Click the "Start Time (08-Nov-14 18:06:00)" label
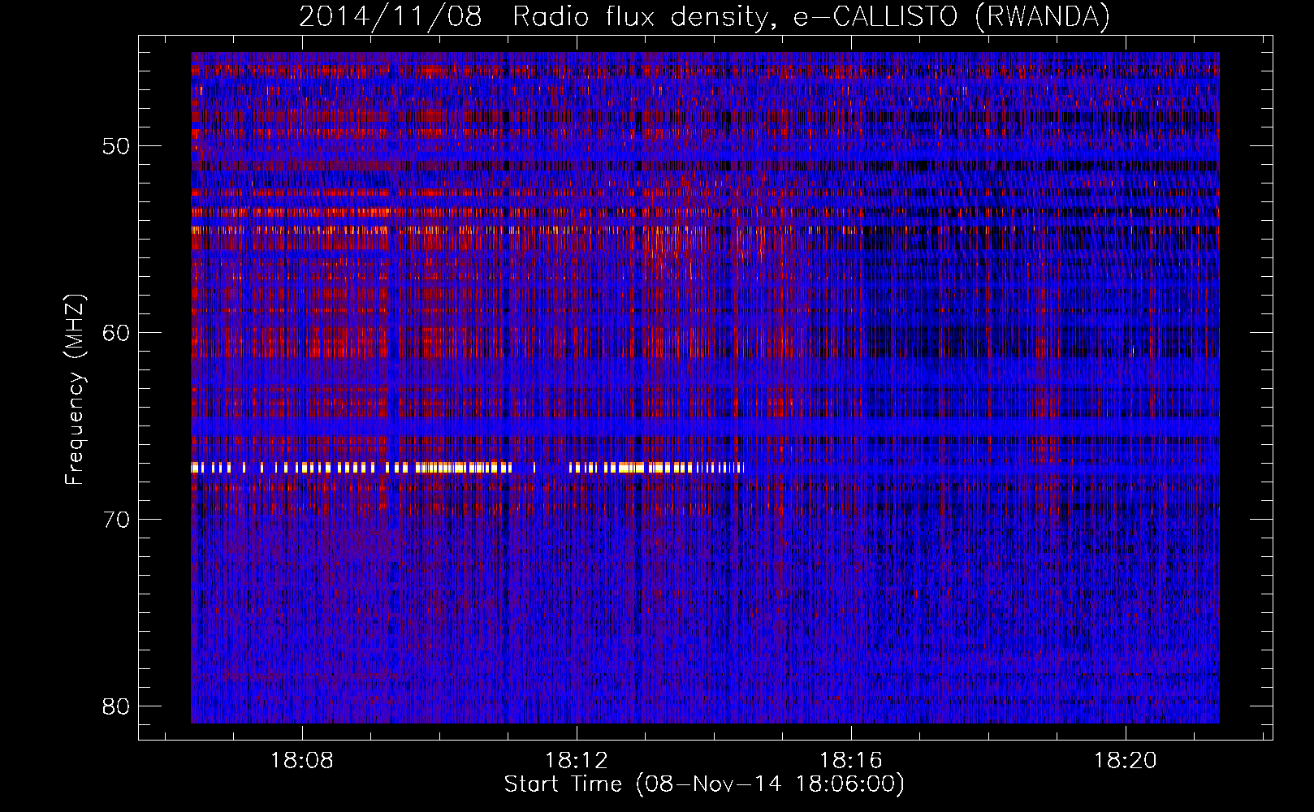This screenshot has width=1314, height=812. click(704, 784)
